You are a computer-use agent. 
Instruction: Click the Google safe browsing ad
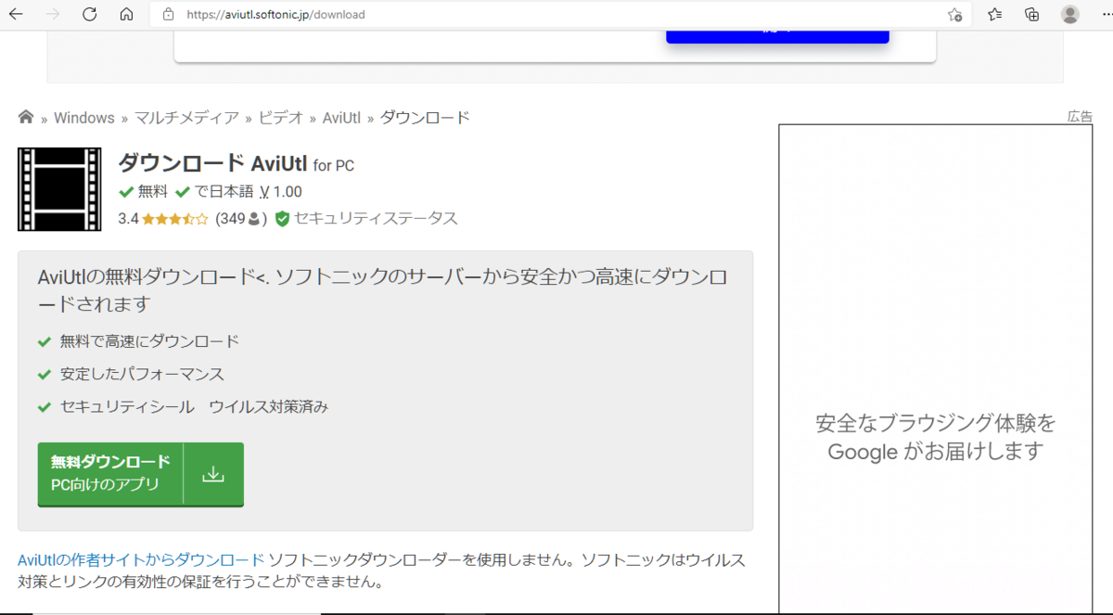pos(936,369)
